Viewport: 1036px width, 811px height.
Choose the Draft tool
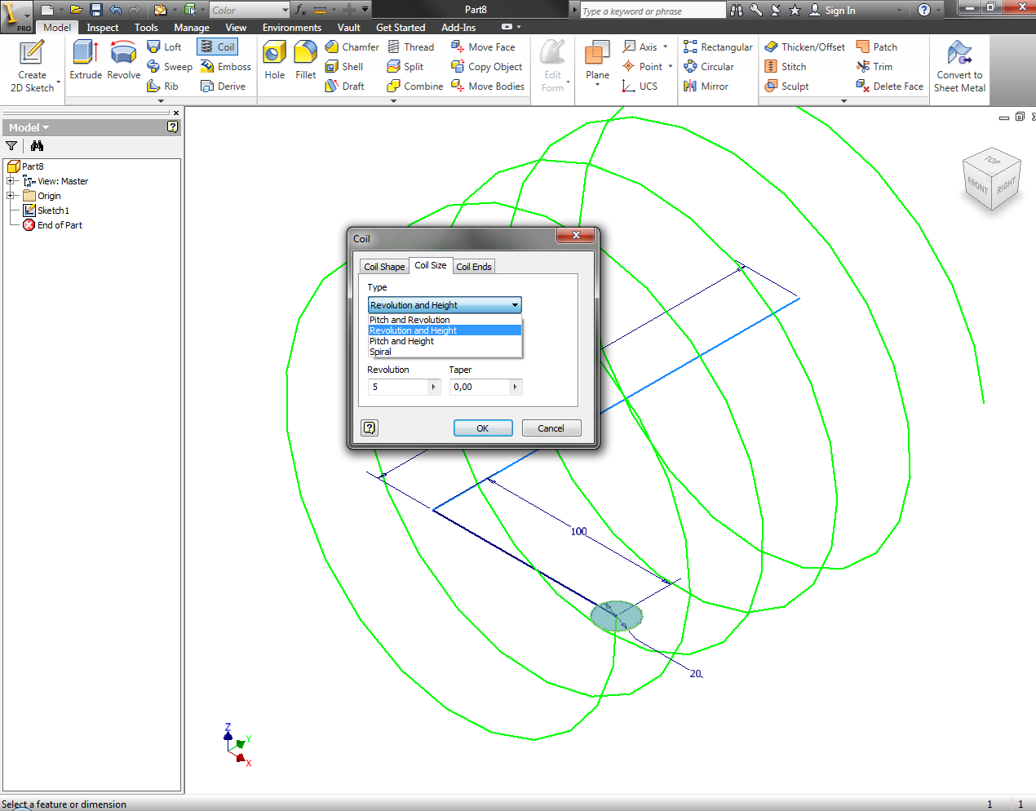(344, 86)
